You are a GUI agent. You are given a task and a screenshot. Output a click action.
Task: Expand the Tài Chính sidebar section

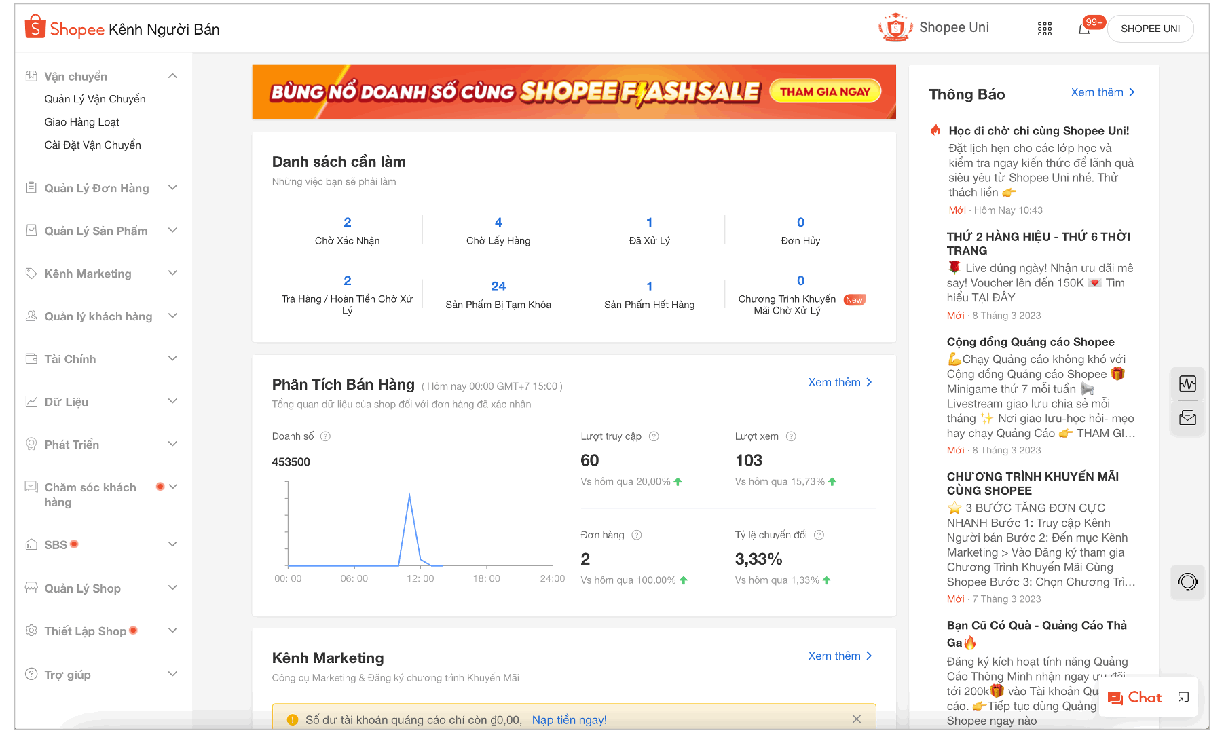(x=172, y=359)
